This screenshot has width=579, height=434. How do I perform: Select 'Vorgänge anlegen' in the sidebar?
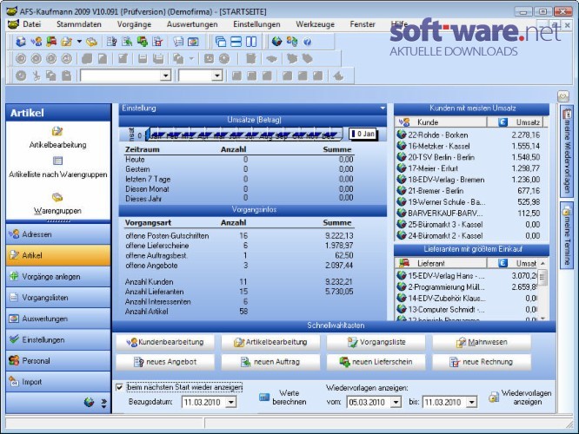[x=58, y=276]
